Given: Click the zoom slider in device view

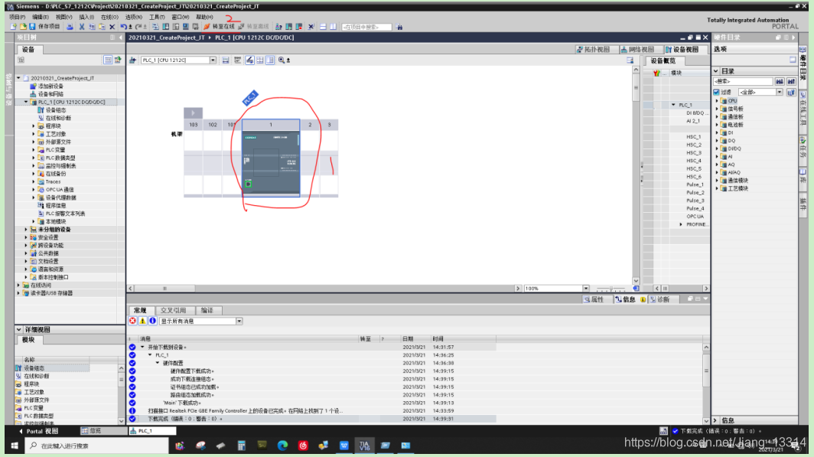Looking at the screenshot, I should (x=610, y=289).
